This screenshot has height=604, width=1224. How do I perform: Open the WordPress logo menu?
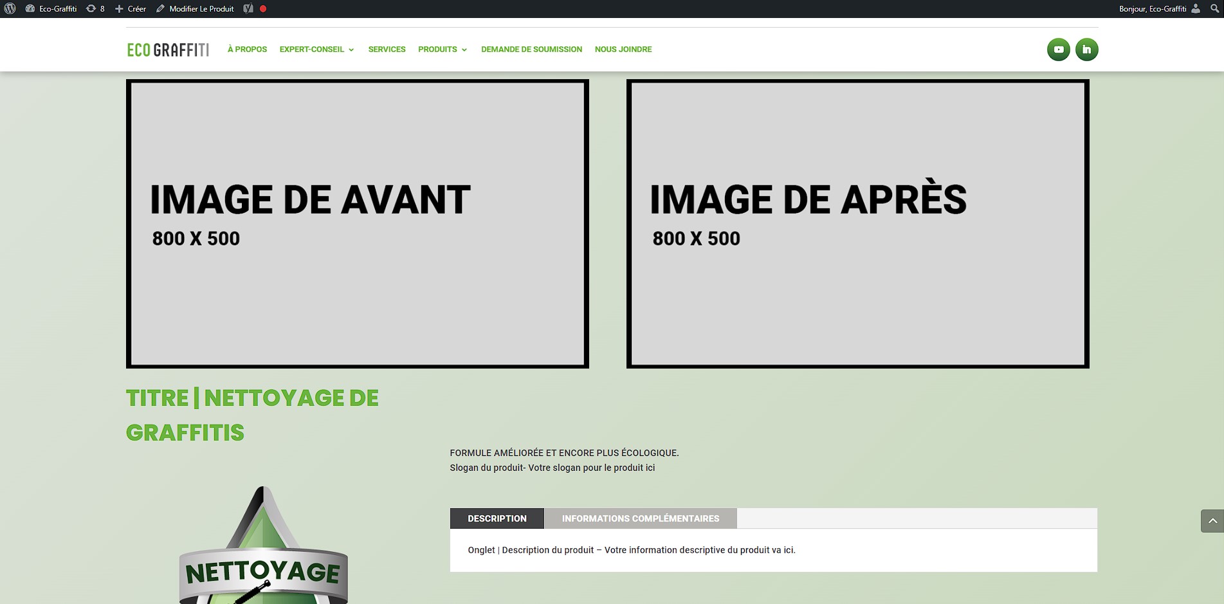[x=10, y=9]
